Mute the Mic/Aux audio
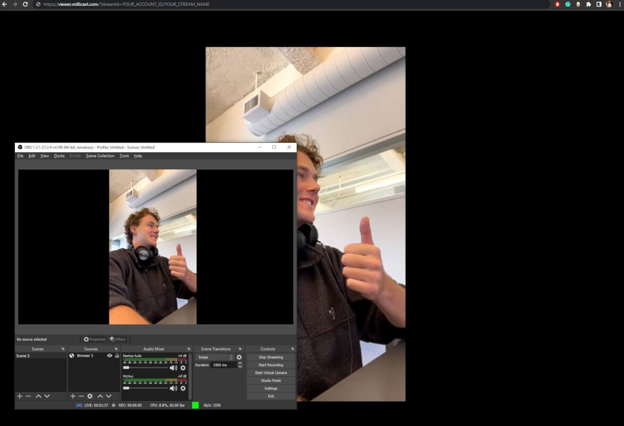The height and width of the screenshot is (426, 624). tap(174, 388)
